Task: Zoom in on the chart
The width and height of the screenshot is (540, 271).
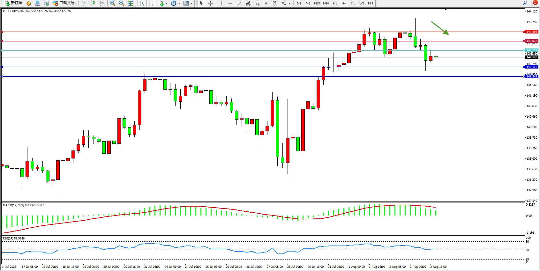Action: click(113, 3)
